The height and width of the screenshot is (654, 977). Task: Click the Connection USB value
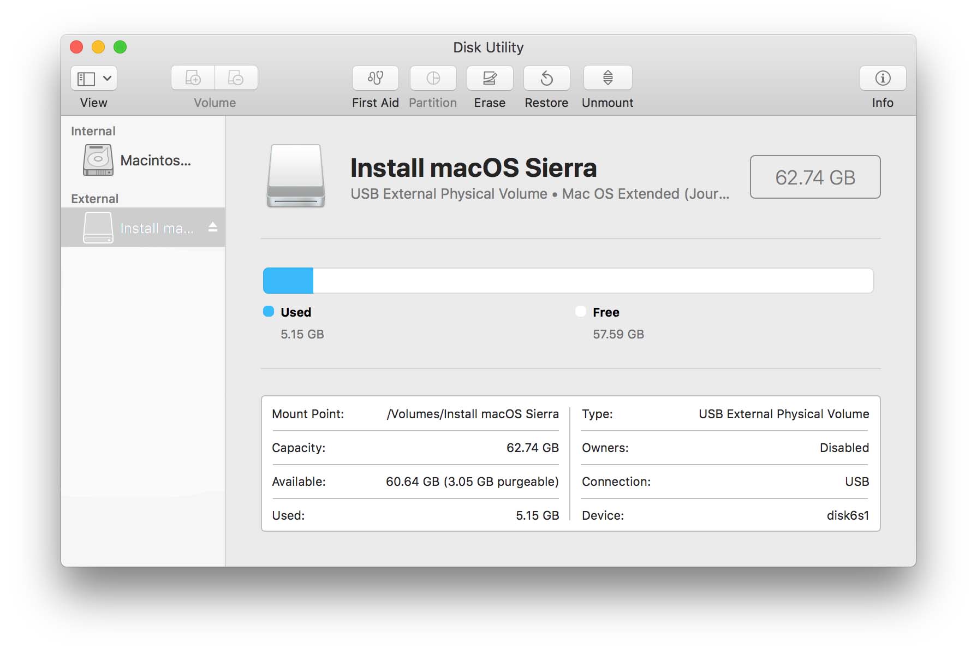click(857, 481)
